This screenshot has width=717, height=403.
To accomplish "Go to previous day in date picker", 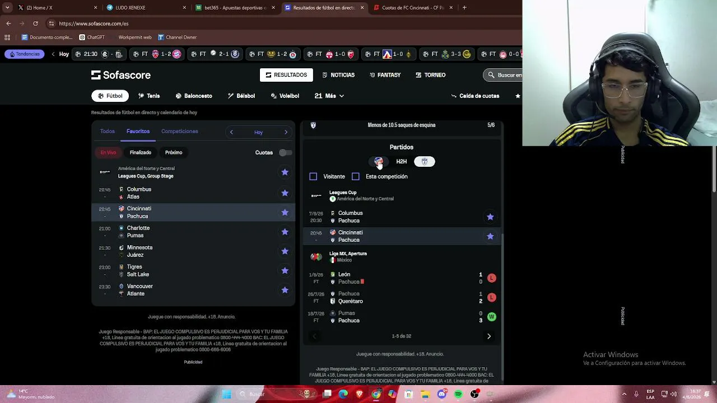I will [231, 132].
